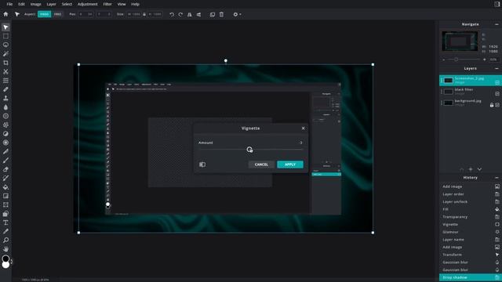
Task: Toggle the size proportion lock
Action: tap(144, 14)
